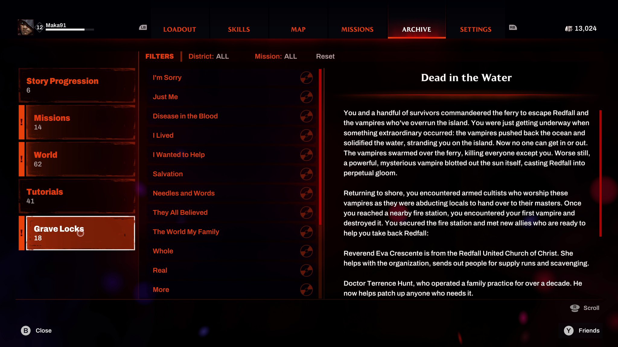Open the District filter dropdown
The height and width of the screenshot is (347, 618).
tap(209, 56)
